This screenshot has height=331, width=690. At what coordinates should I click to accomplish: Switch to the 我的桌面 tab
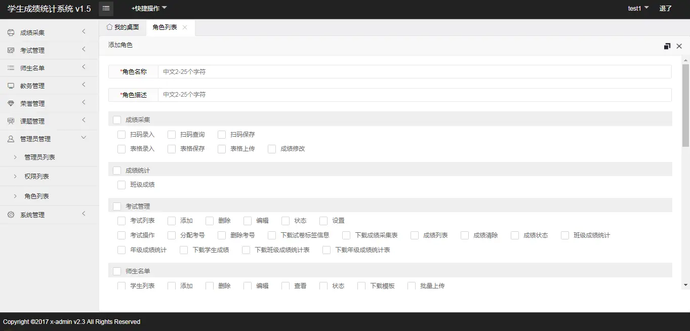pyautogui.click(x=123, y=28)
